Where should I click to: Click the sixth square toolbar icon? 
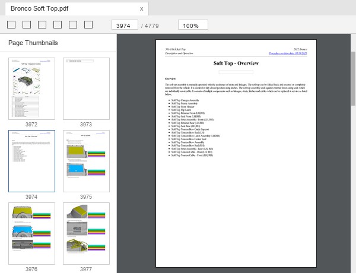point(88,25)
